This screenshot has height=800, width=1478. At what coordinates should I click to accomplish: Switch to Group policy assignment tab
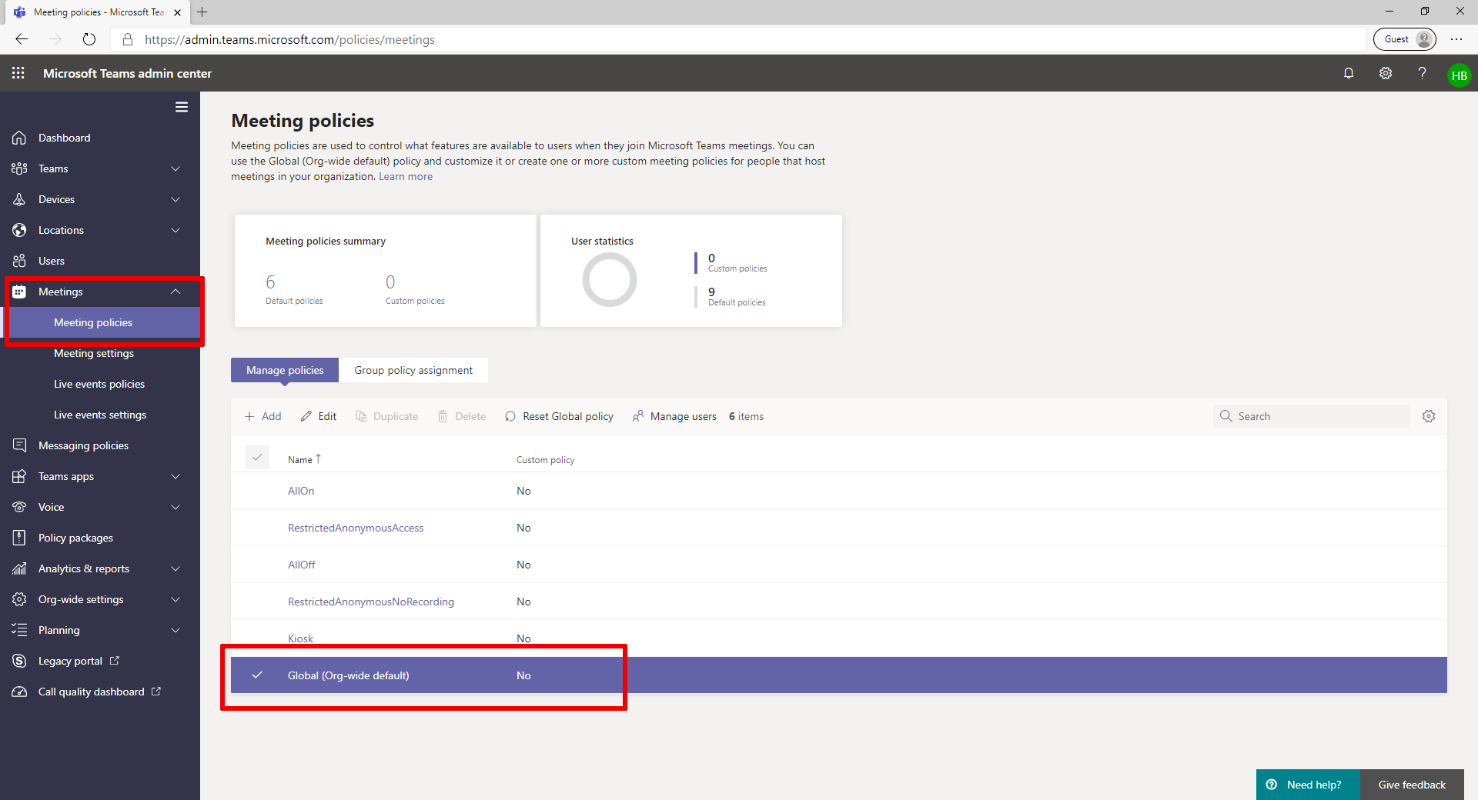pyautogui.click(x=413, y=370)
